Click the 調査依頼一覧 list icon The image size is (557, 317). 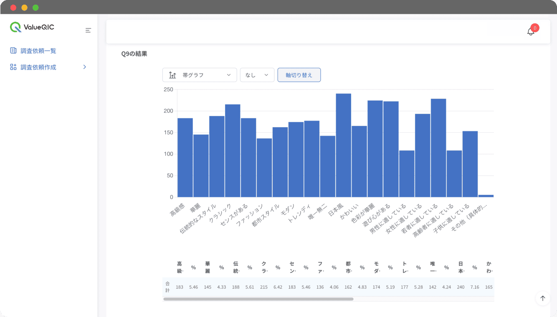[13, 50]
